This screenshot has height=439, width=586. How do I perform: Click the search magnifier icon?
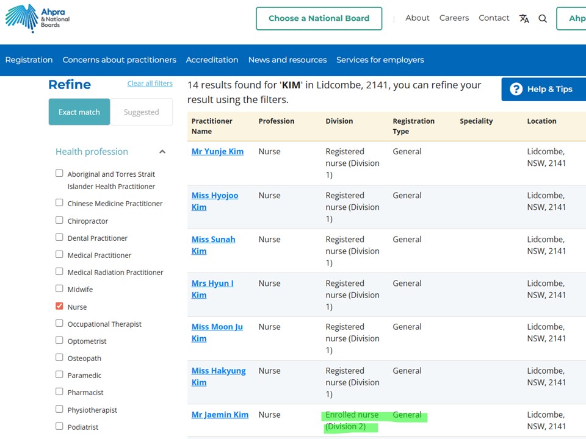click(543, 18)
